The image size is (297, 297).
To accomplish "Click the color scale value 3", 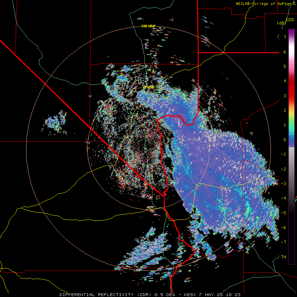I will [285, 96].
